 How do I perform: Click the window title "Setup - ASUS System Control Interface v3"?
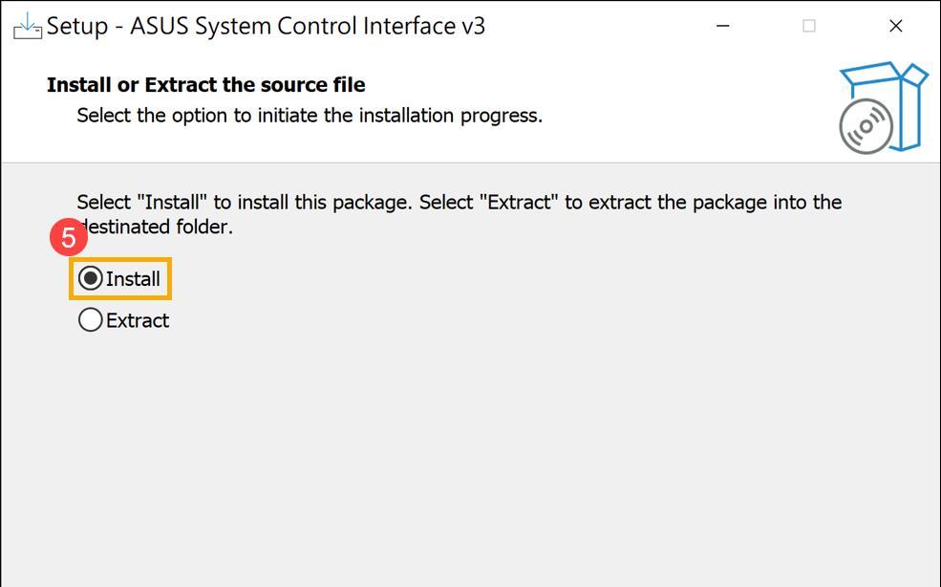coord(266,26)
